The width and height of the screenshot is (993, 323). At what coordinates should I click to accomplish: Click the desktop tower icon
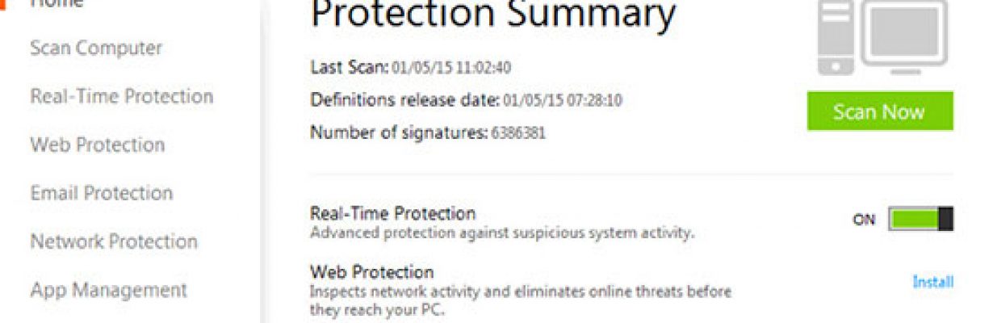click(836, 37)
